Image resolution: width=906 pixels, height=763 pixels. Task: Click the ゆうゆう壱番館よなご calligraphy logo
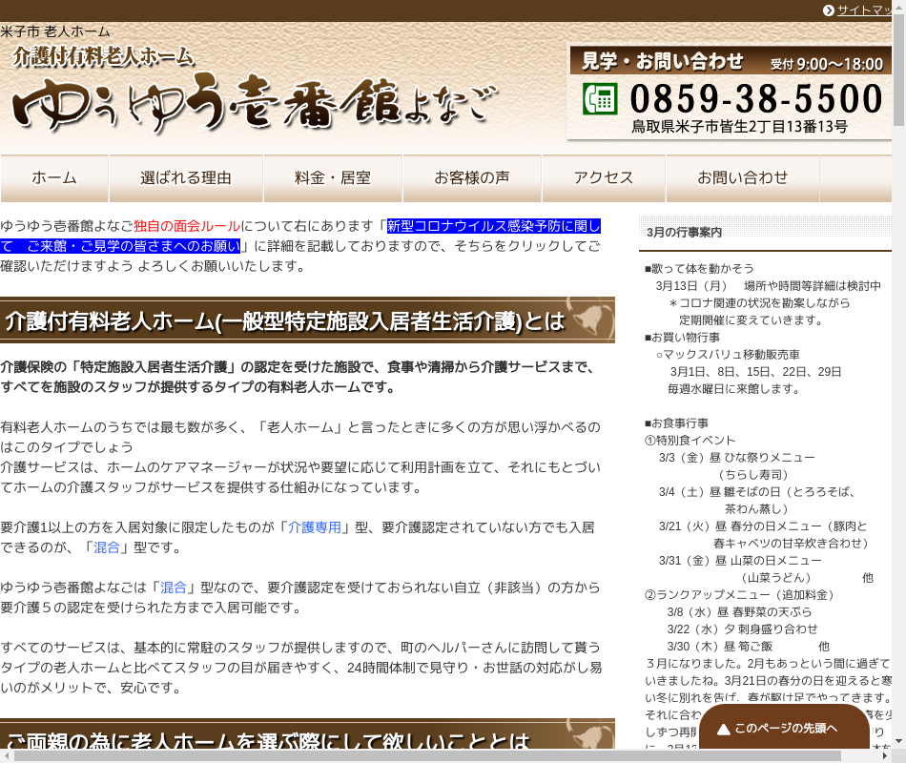tap(253, 104)
